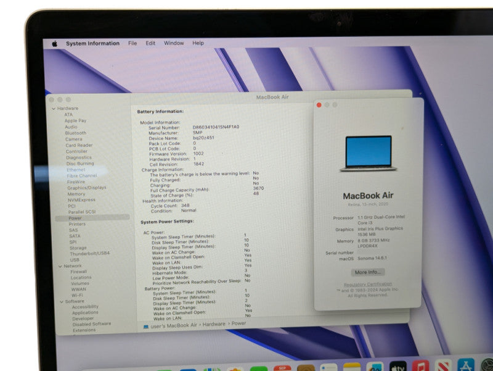Open the File menu
Viewport: 493px width, 371px height.
pyautogui.click(x=132, y=43)
